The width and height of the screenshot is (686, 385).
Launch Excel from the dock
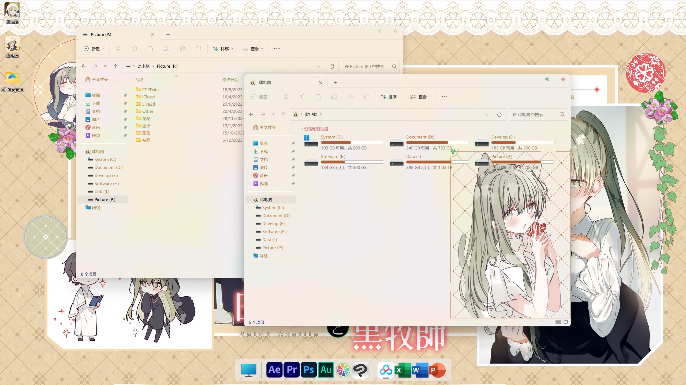402,370
